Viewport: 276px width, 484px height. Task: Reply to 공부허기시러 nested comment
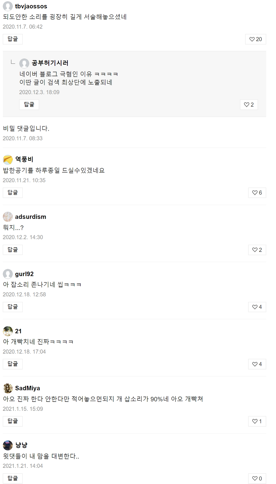(x=29, y=105)
